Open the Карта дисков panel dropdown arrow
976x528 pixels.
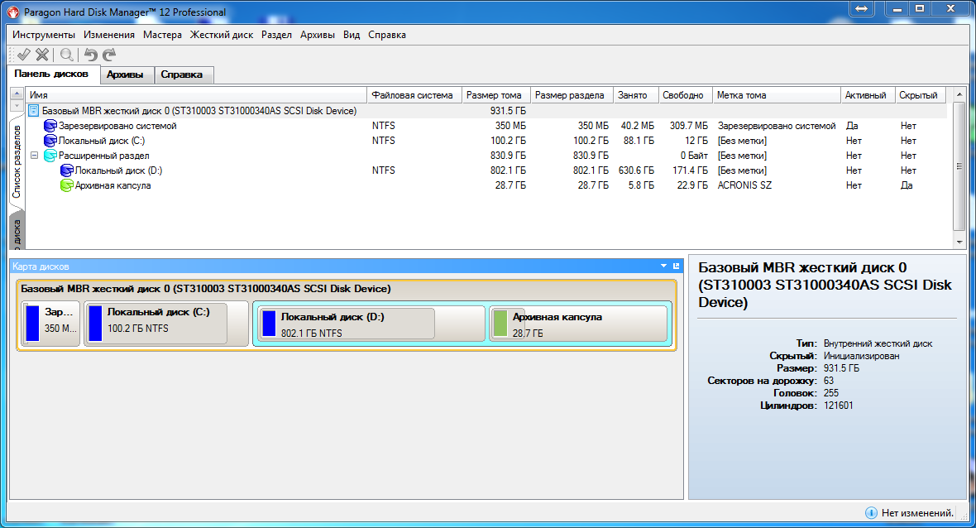663,266
